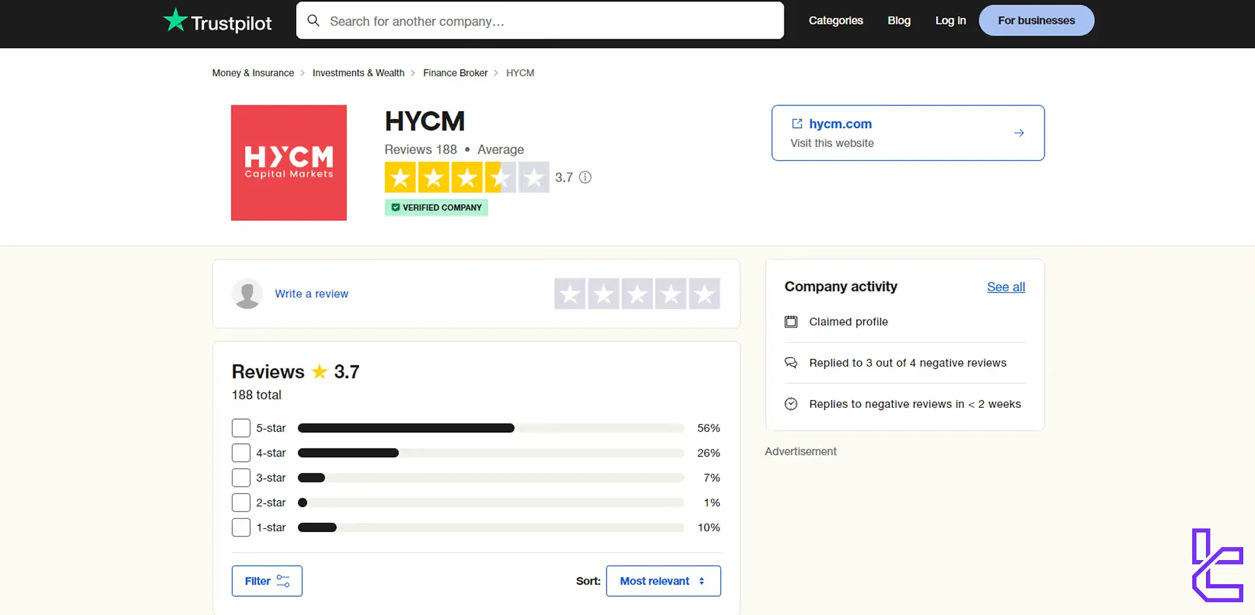Click the hycm.com external link icon
This screenshot has width=1255, height=615.
tap(797, 124)
